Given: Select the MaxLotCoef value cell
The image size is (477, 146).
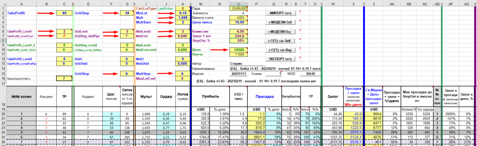Looking at the screenshot, I should click(x=183, y=78).
